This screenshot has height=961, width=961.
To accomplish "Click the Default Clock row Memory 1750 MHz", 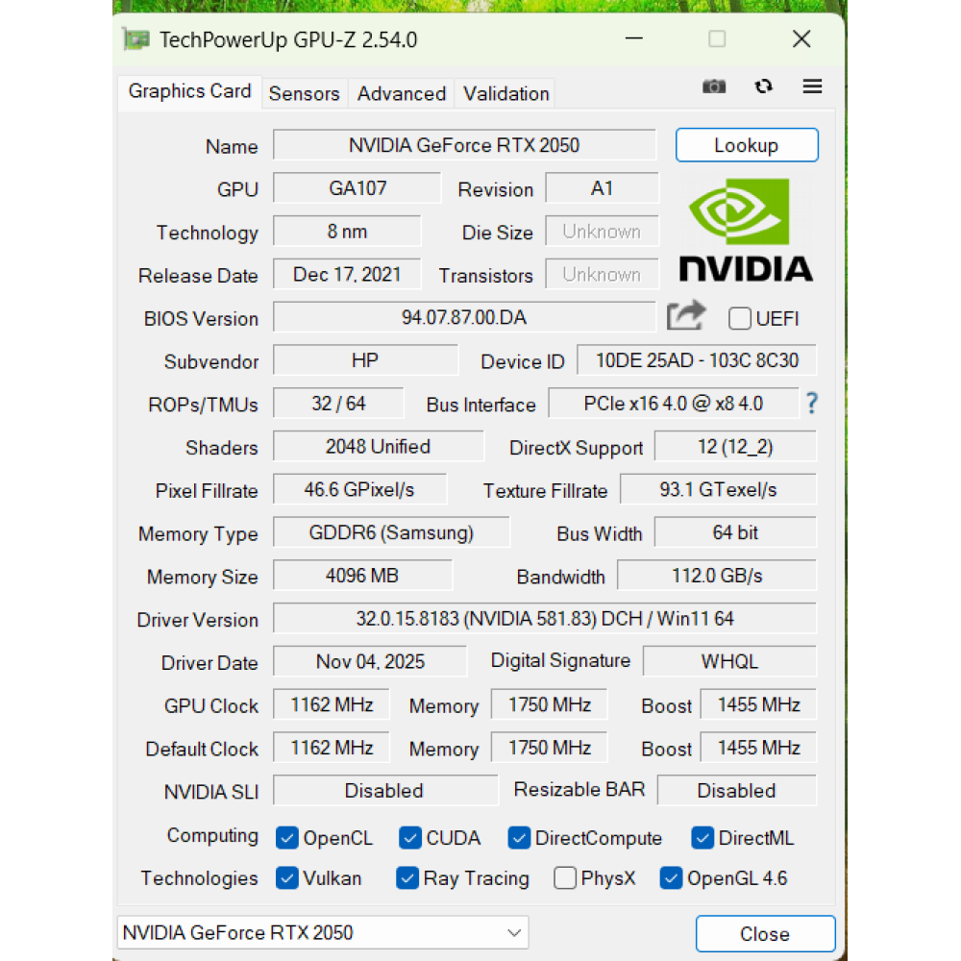I will click(549, 748).
